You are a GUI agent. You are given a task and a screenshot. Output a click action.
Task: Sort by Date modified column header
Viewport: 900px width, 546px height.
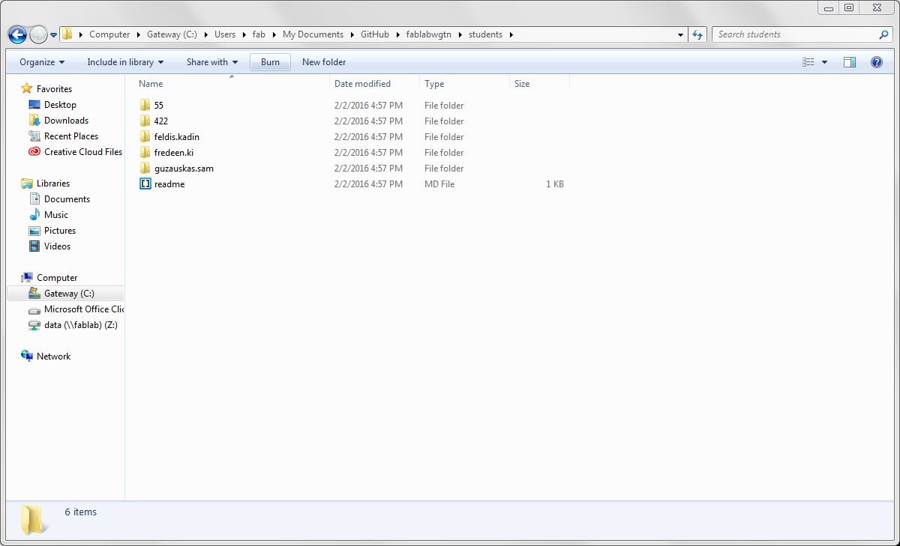pos(362,84)
